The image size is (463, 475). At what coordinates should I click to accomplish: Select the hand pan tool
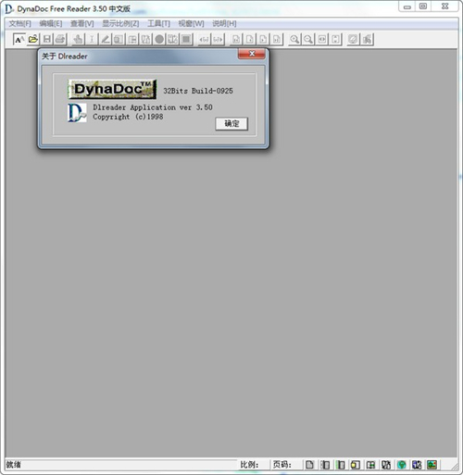coord(79,40)
